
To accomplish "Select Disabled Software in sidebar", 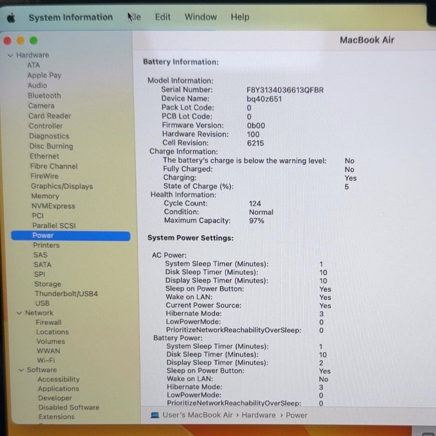I will [69, 408].
